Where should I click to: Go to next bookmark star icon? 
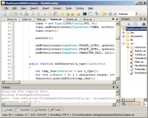pyautogui.click(x=68, y=14)
